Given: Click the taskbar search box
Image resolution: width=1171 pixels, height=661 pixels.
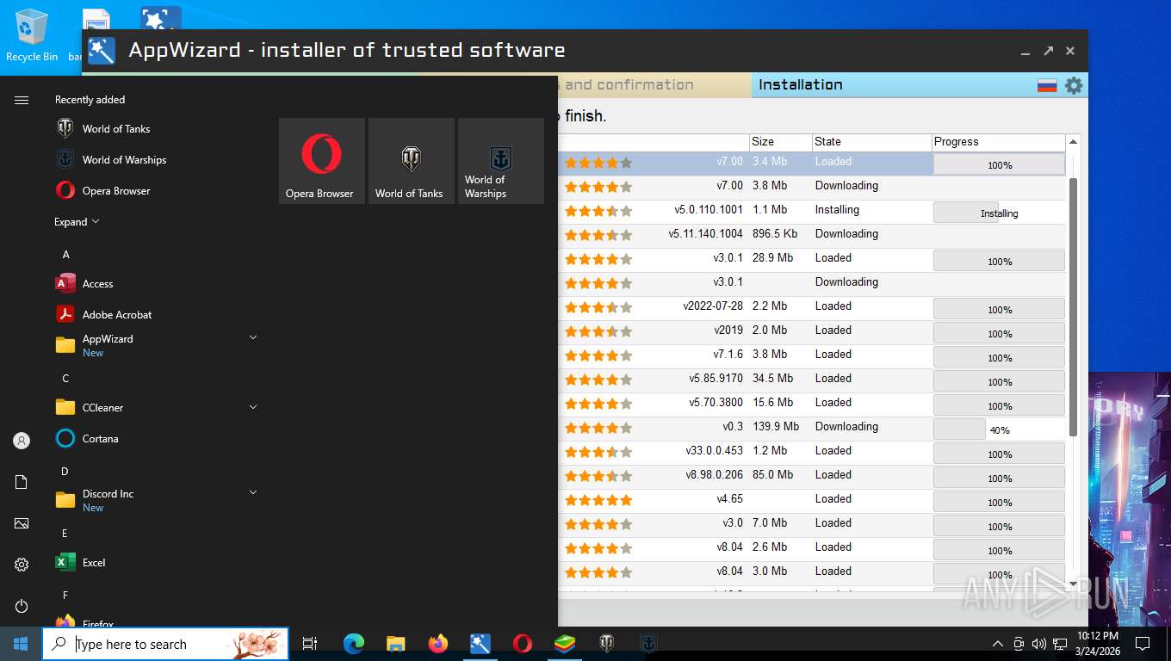Looking at the screenshot, I should (165, 644).
